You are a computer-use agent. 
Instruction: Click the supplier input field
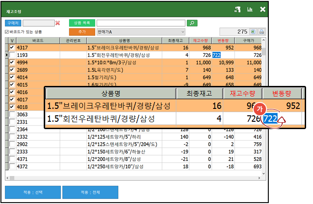[39, 23]
